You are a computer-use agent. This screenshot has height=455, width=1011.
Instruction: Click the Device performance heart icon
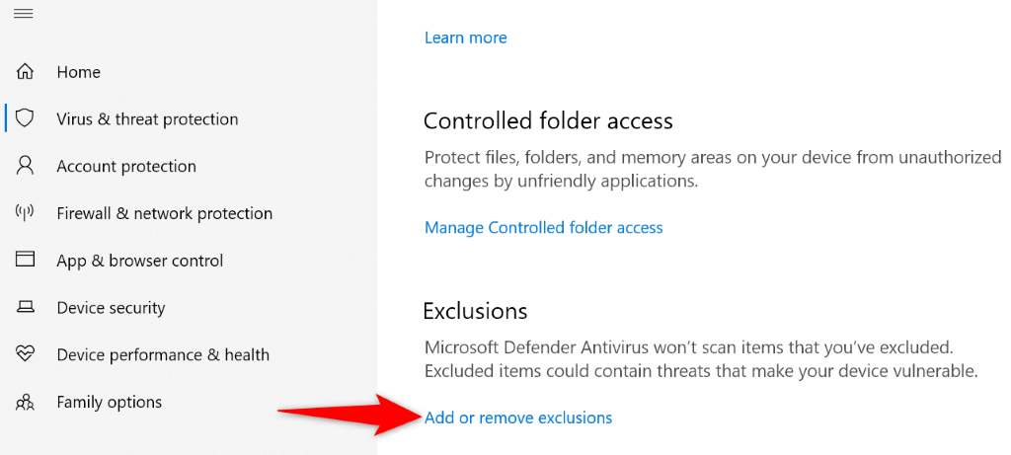26,354
